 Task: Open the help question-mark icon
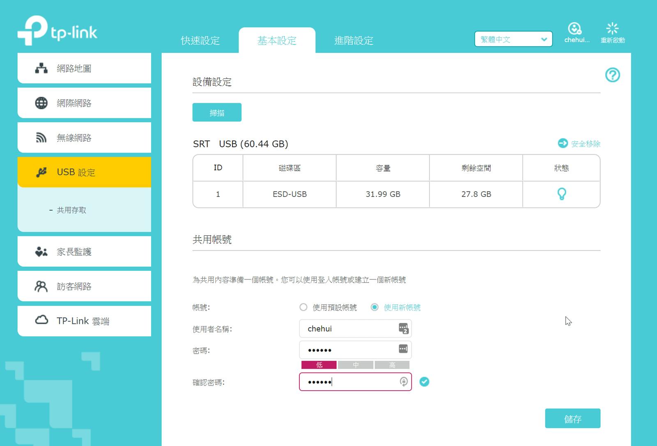pyautogui.click(x=612, y=75)
